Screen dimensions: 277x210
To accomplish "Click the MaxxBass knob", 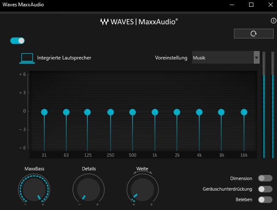I will click(34, 189).
